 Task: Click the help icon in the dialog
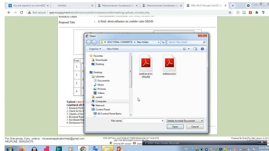(x=203, y=49)
